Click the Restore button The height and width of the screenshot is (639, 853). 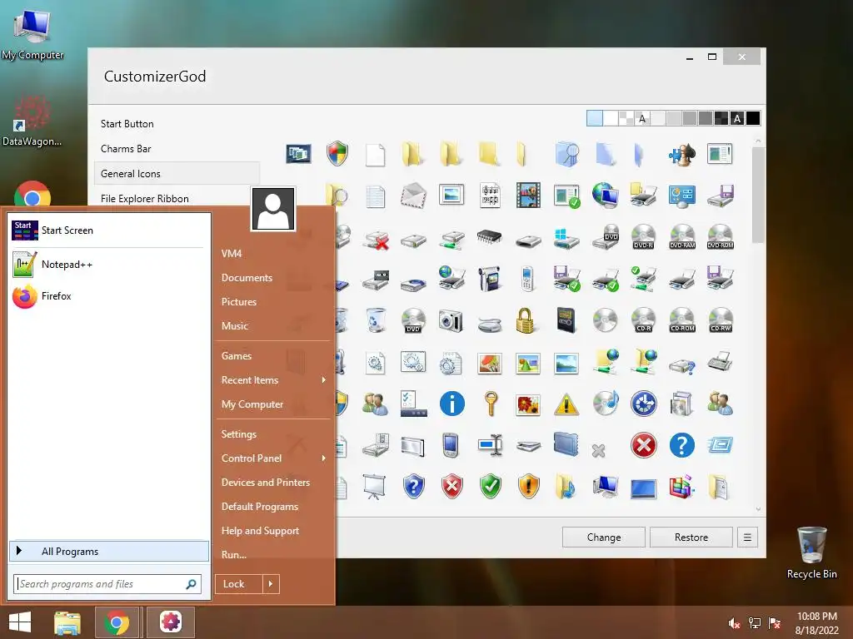coord(691,537)
